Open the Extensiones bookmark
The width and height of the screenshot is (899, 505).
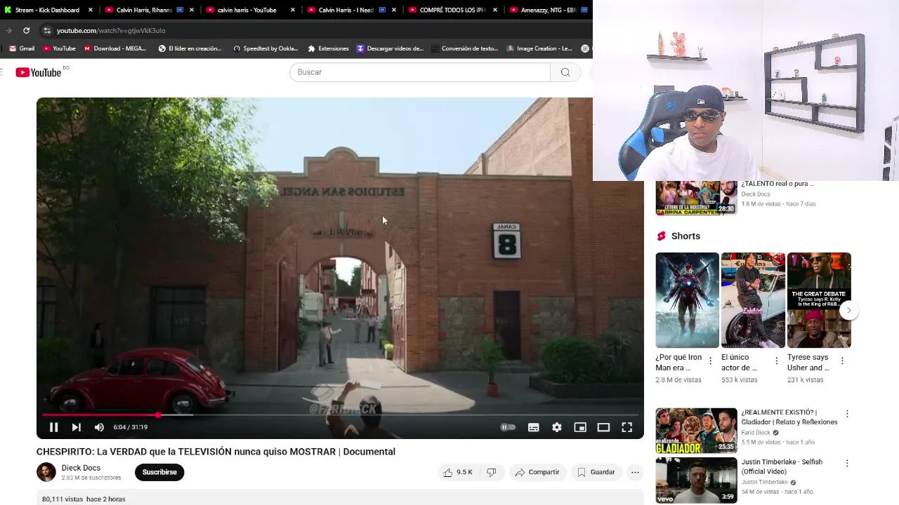coord(328,48)
